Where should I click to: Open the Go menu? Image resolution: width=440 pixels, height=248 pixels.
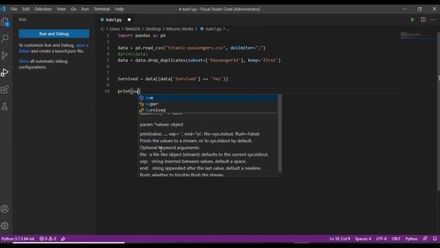pyautogui.click(x=74, y=9)
